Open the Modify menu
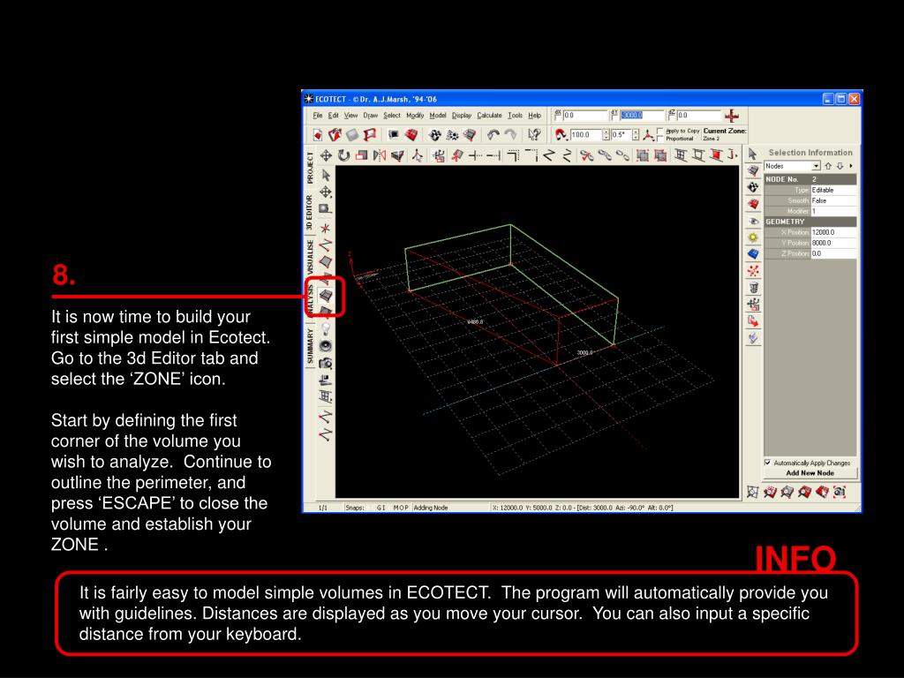The width and height of the screenshot is (904, 678). coord(415,116)
